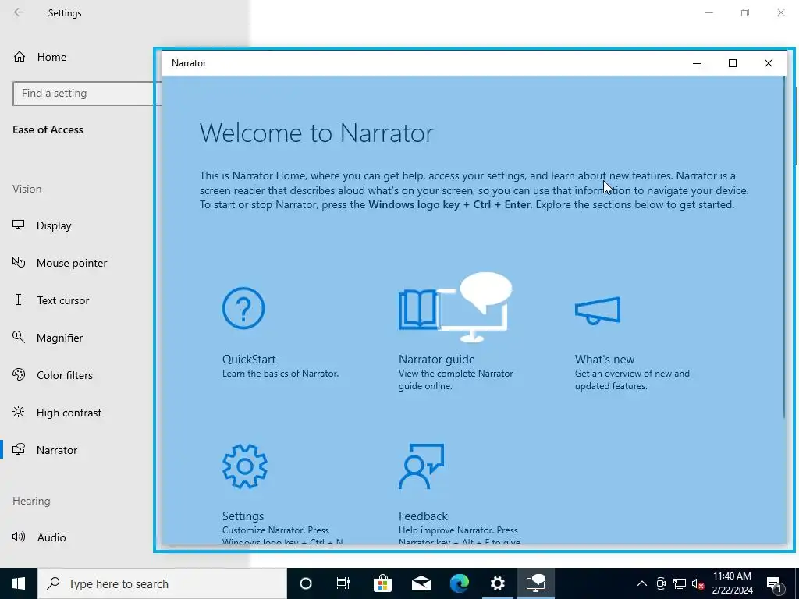Switch to Settings app on taskbar

click(497, 583)
